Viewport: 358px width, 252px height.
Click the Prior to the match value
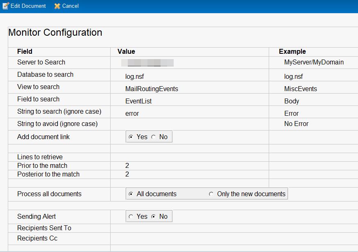tap(127, 166)
